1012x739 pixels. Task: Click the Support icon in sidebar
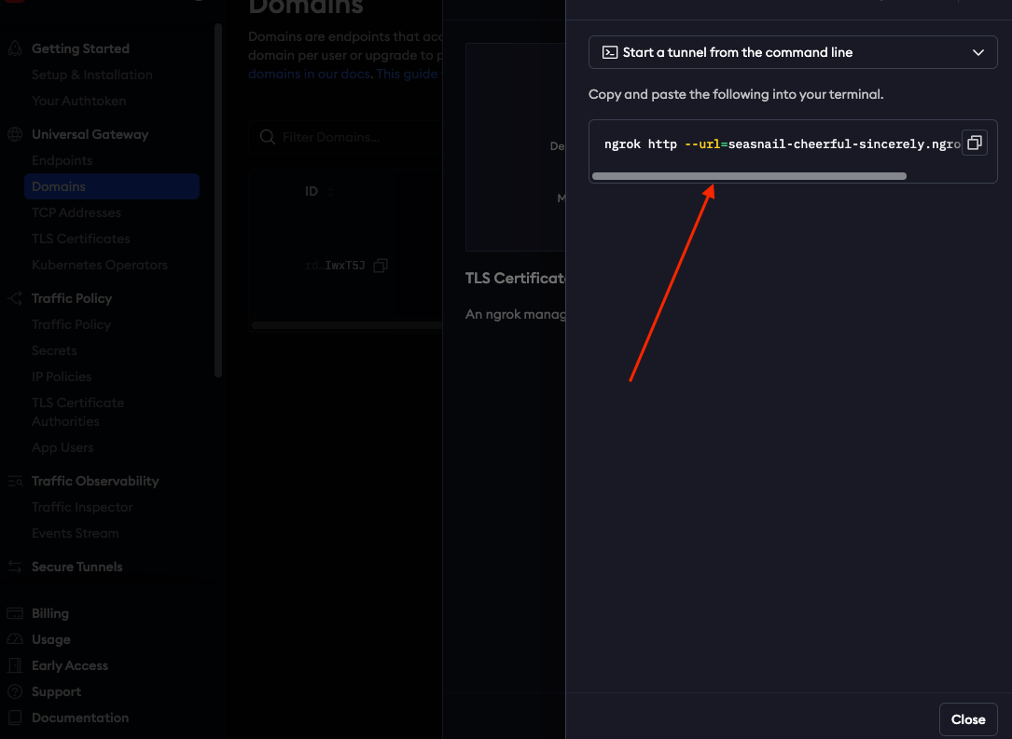pos(15,691)
